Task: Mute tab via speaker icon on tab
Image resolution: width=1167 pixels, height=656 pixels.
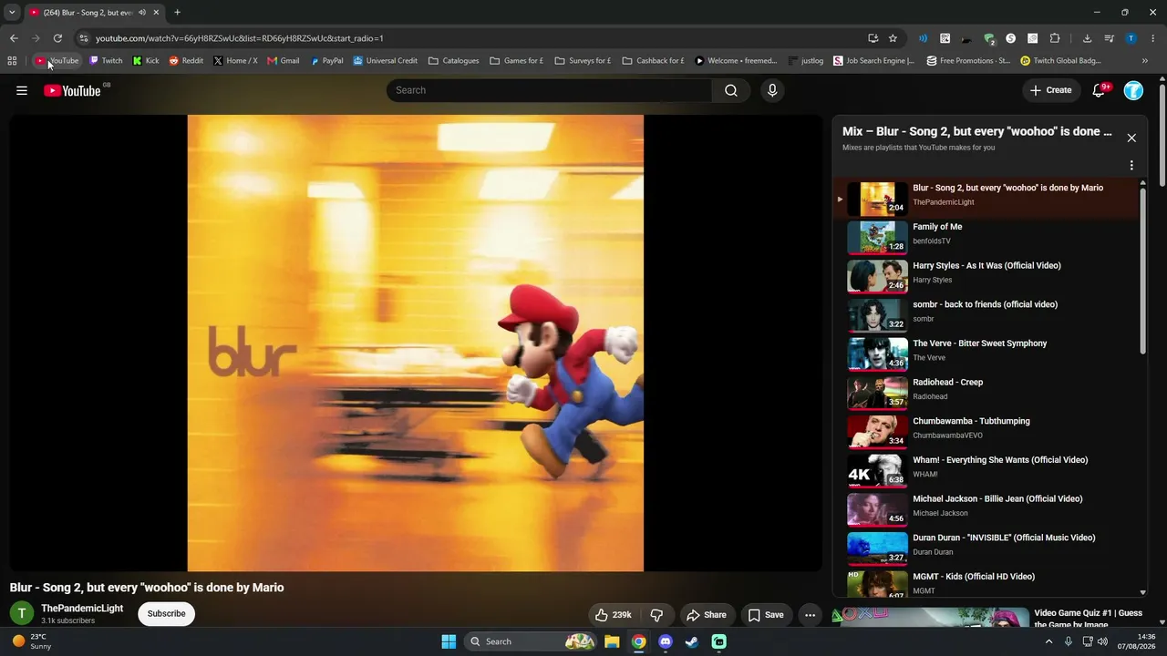Action: coord(142,13)
